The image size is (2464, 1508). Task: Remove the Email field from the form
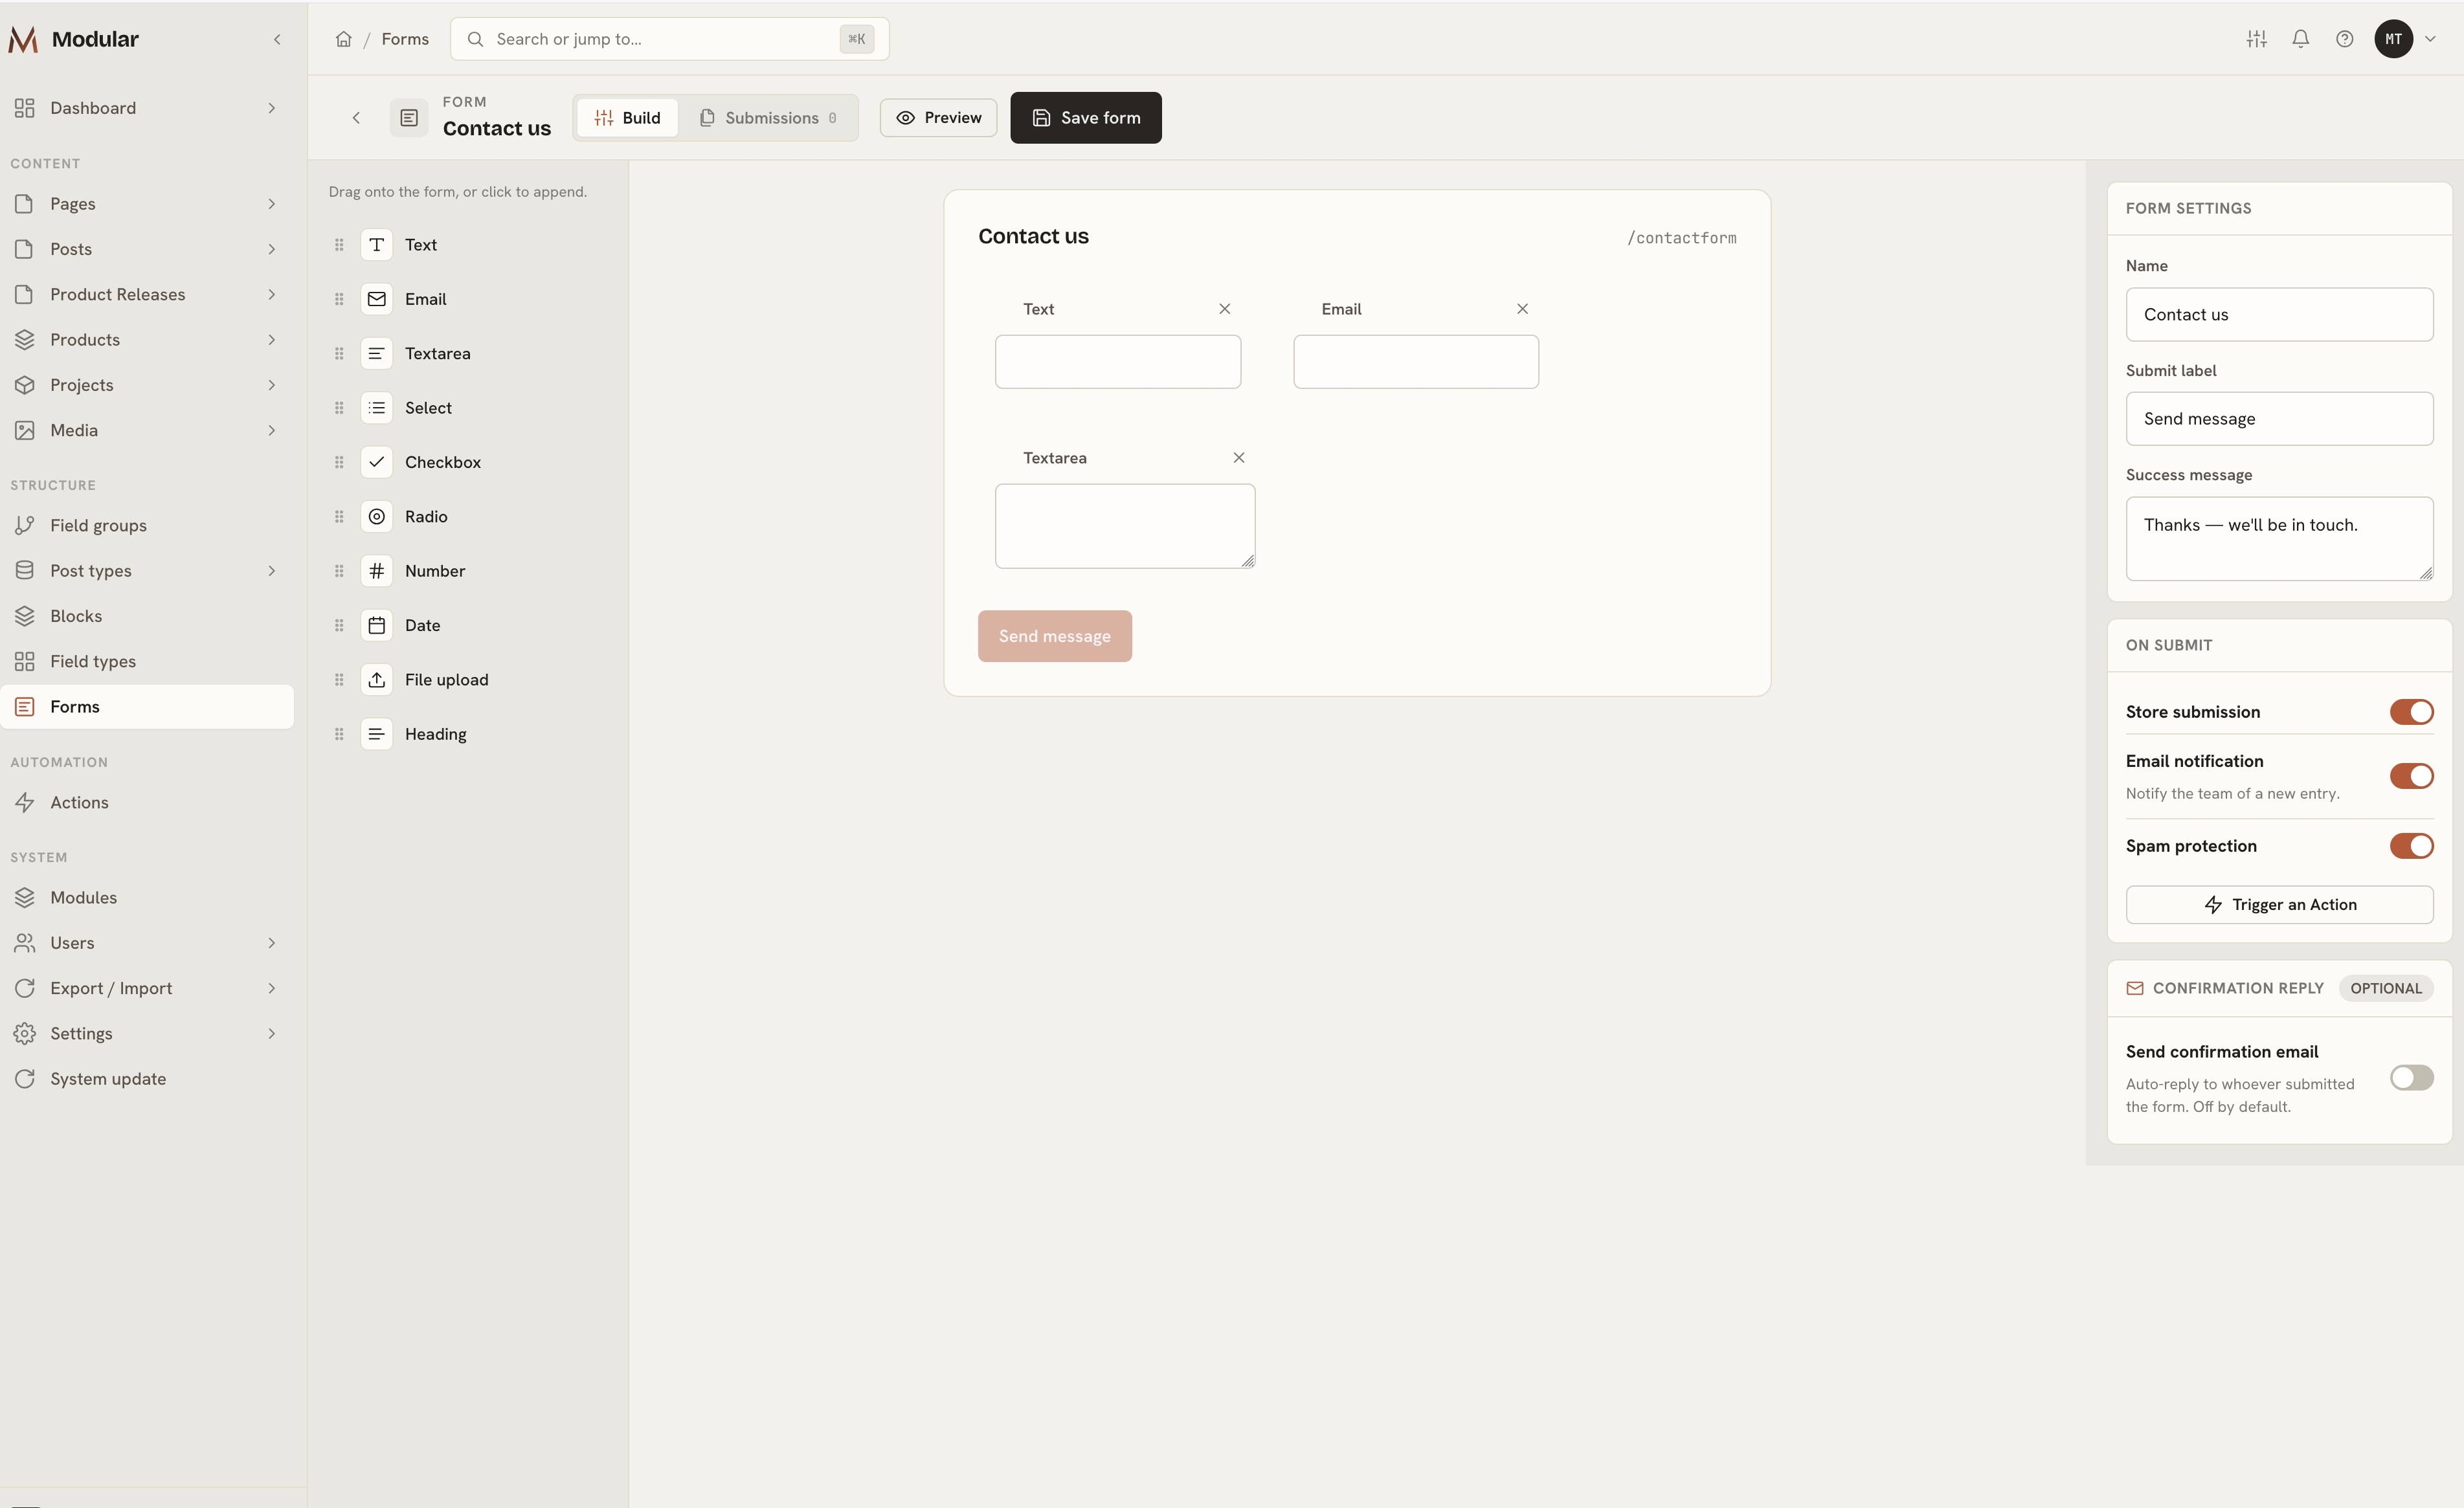[x=1522, y=309]
